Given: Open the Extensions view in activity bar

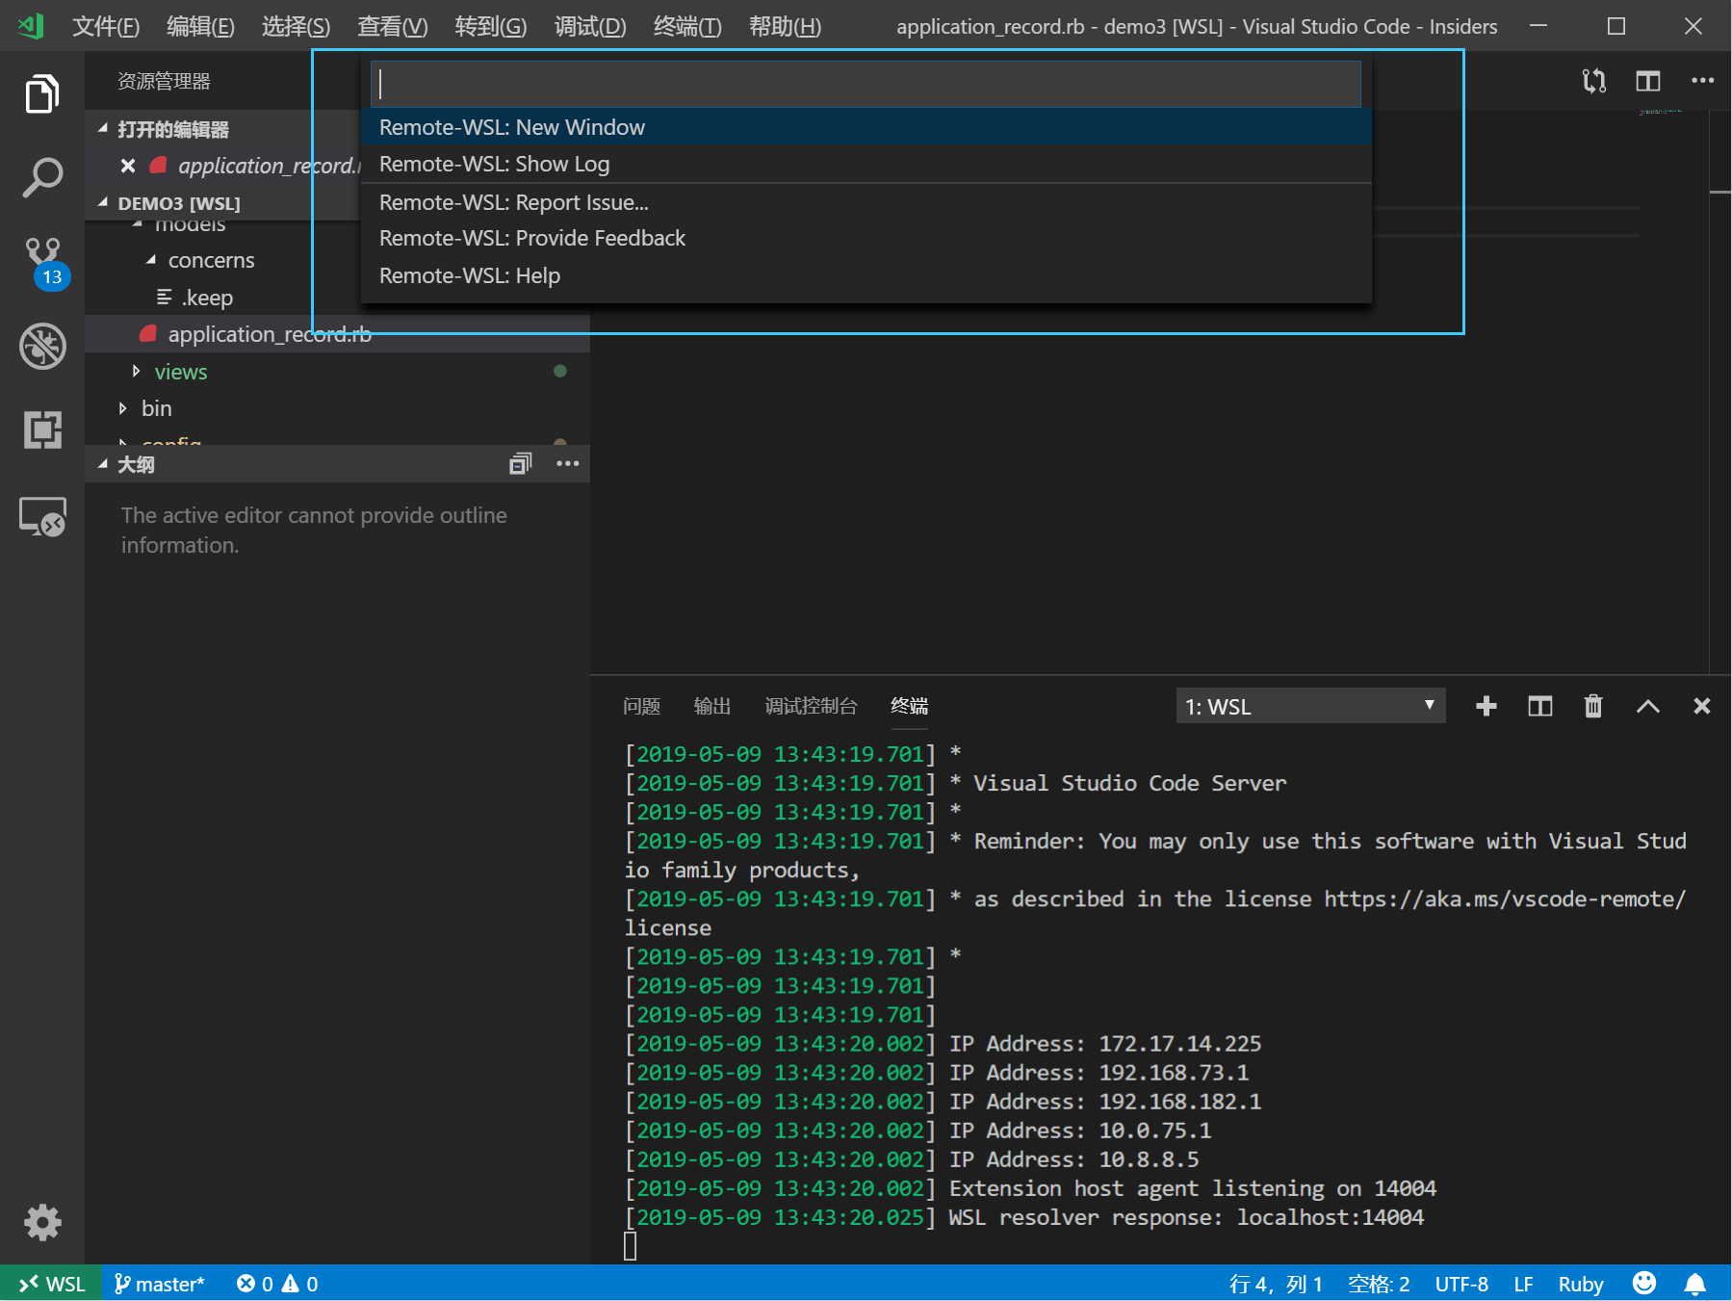Looking at the screenshot, I should point(42,429).
